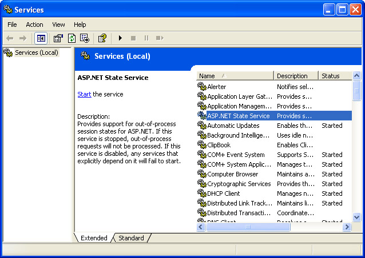Click the Start the service link

click(x=84, y=94)
